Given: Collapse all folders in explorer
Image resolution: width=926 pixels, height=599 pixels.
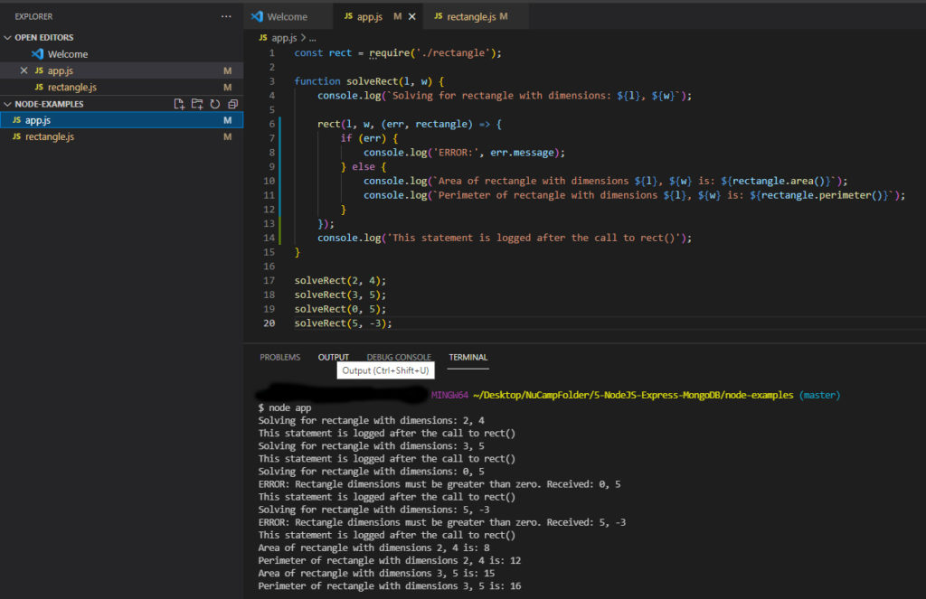Looking at the screenshot, I should [232, 104].
